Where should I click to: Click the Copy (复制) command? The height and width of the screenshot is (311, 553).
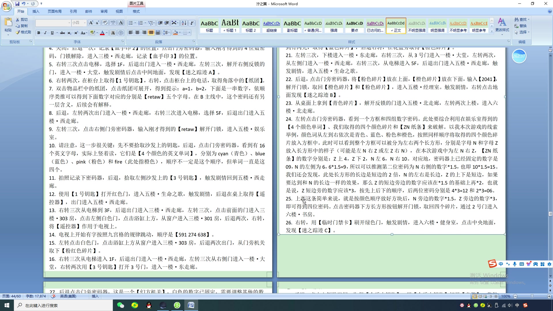tap(22, 26)
